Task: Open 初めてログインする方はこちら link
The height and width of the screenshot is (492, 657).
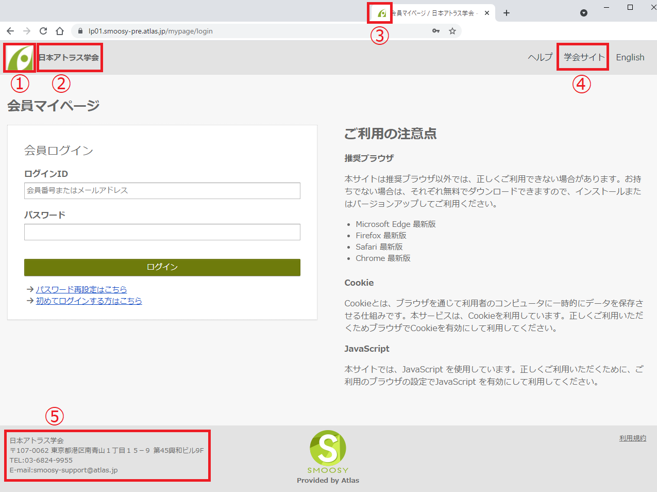Action: tap(89, 301)
